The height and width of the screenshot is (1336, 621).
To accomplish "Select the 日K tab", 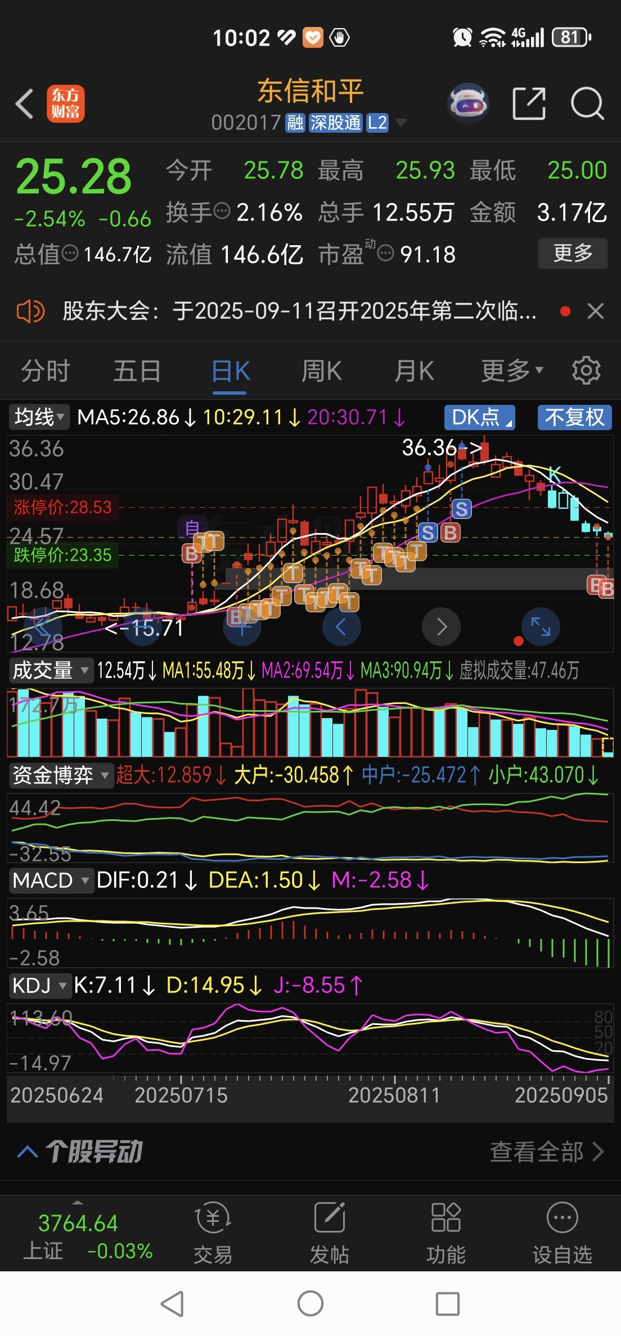I will (231, 371).
